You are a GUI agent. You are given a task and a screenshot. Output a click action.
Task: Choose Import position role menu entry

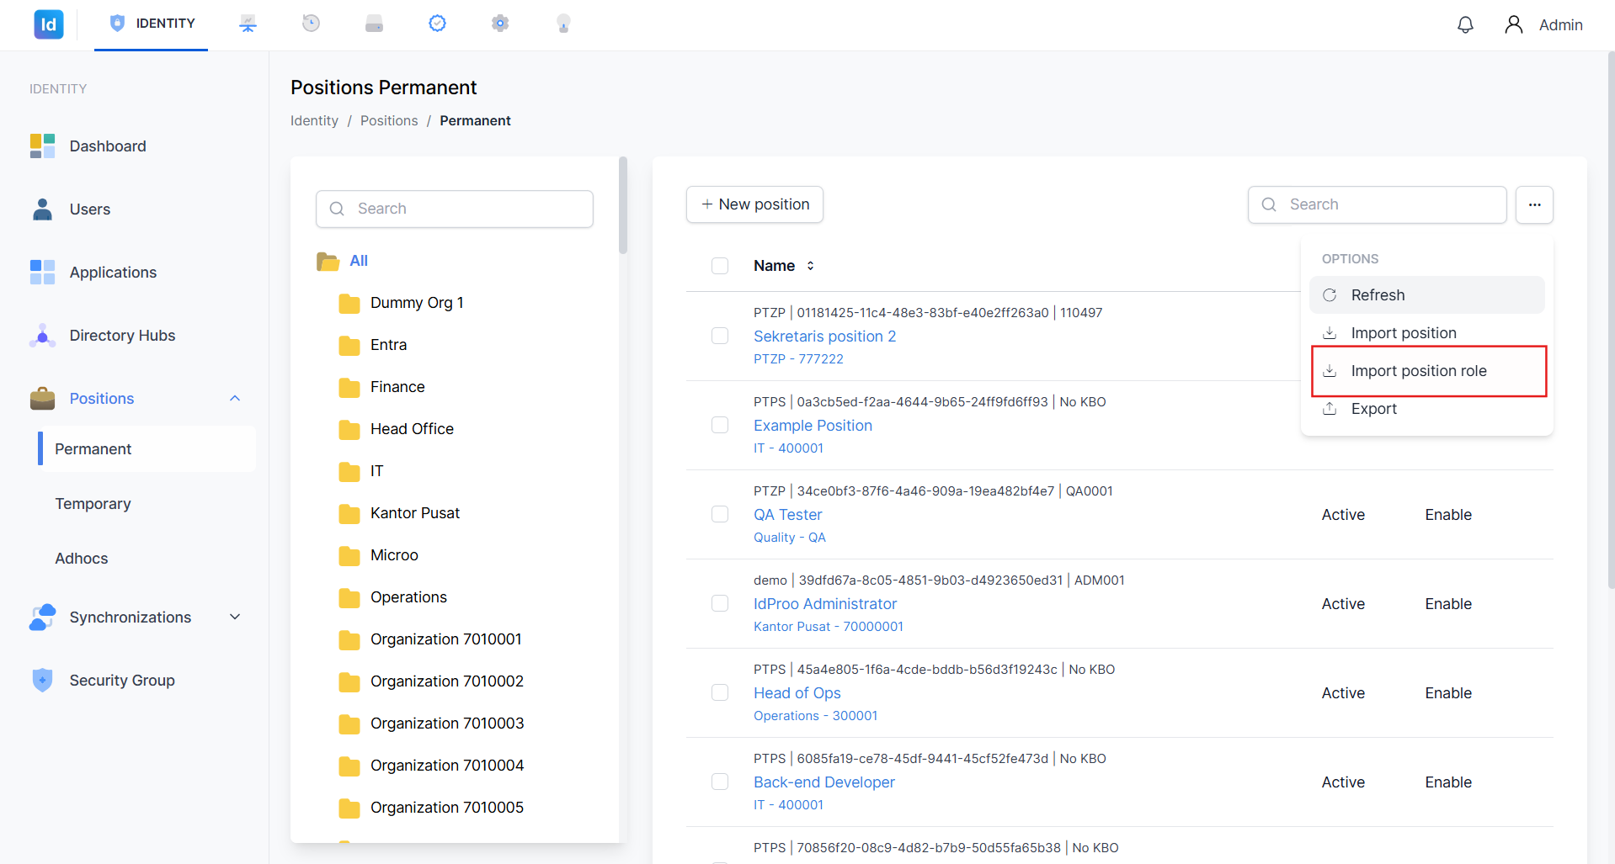1426,371
